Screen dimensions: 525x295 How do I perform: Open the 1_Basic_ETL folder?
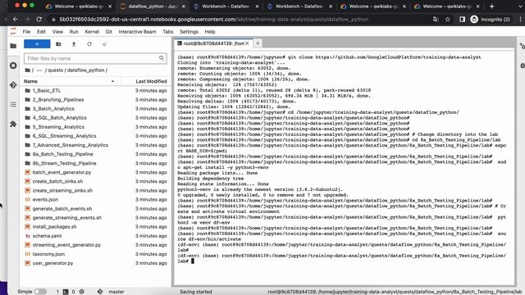[47, 91]
